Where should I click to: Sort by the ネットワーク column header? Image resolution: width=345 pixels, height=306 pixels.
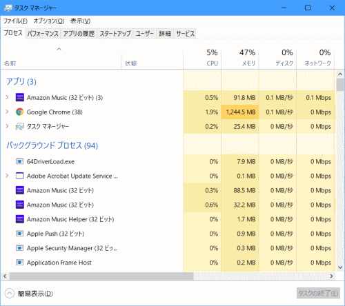[x=315, y=58]
